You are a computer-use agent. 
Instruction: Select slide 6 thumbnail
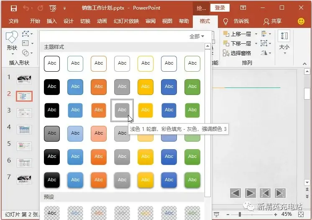24,163
